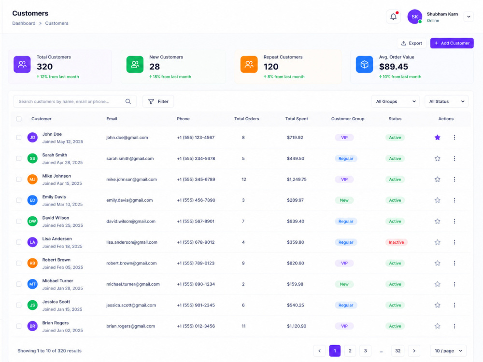Viewport: 483px width, 362px height.
Task: Check John Doe's row checkbox
Action: click(19, 137)
